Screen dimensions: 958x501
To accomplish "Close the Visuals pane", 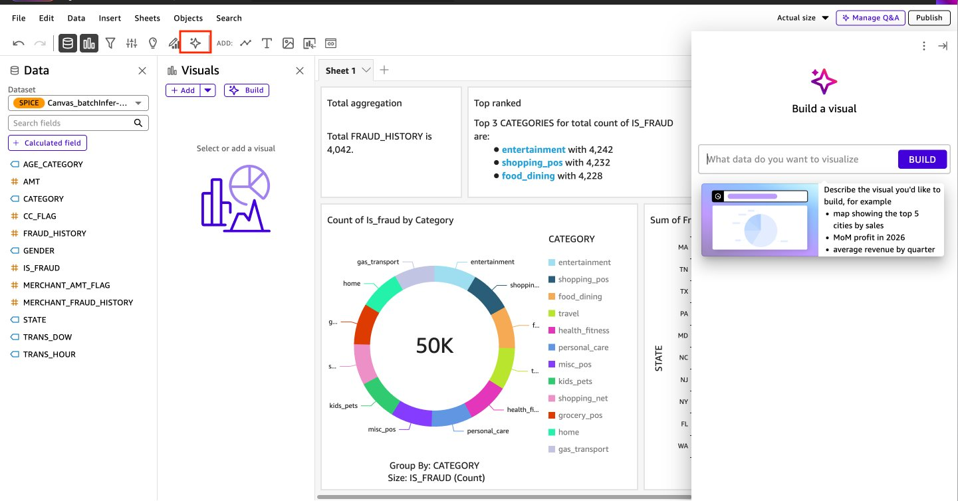I will pos(300,70).
